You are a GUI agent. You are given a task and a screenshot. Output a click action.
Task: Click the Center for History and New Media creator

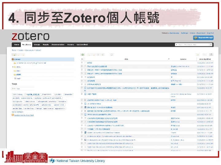click(181, 95)
